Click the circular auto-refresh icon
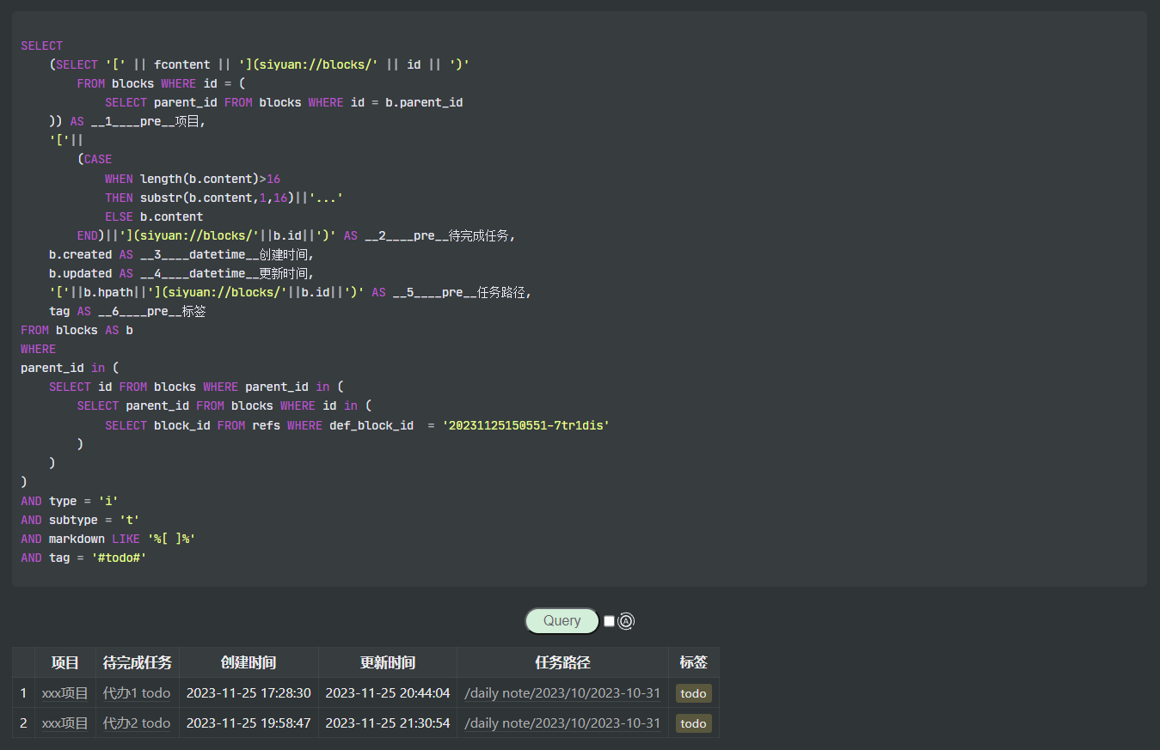Image resolution: width=1160 pixels, height=750 pixels. pos(626,621)
